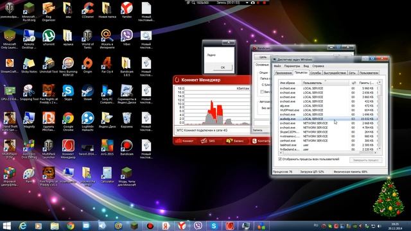Open the Вид menu in Task Manager
Image resolution: width=411 pixels, height=231 pixels.
coord(306,66)
